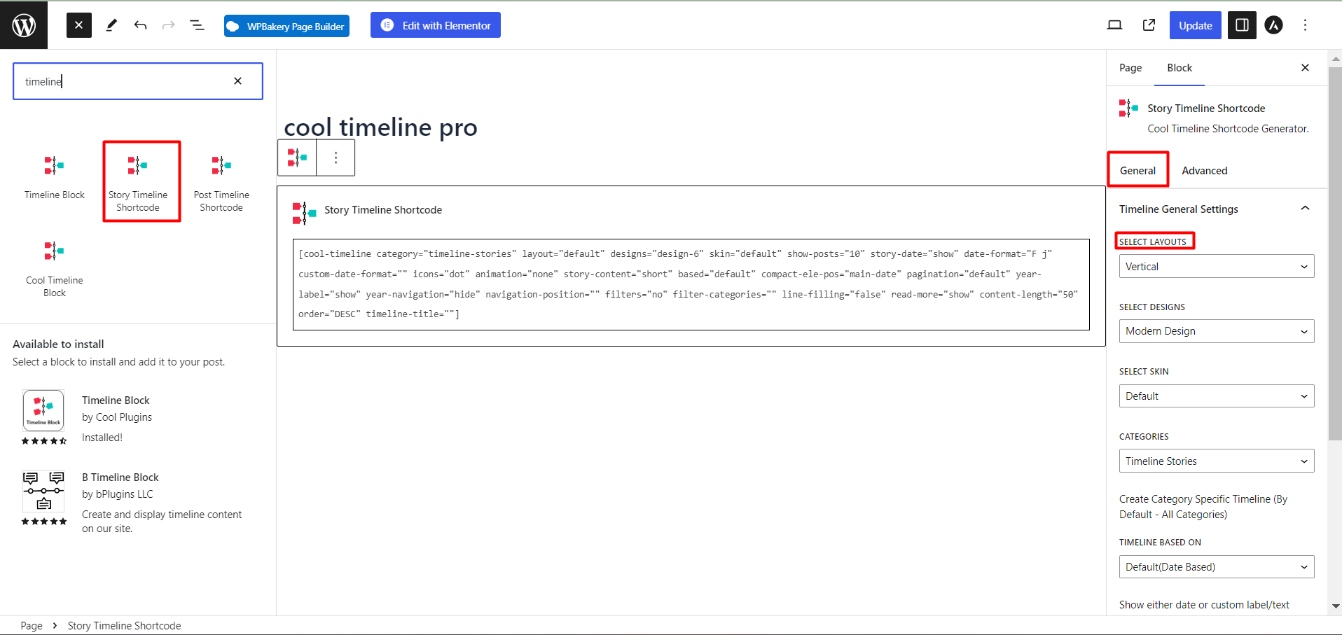The width and height of the screenshot is (1342, 635).
Task: Click the WordPress logo icon
Action: pos(24,25)
